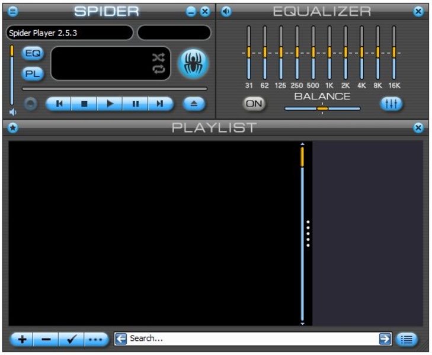Click the search next right arrow
This screenshot has height=355, width=432.
(385, 339)
